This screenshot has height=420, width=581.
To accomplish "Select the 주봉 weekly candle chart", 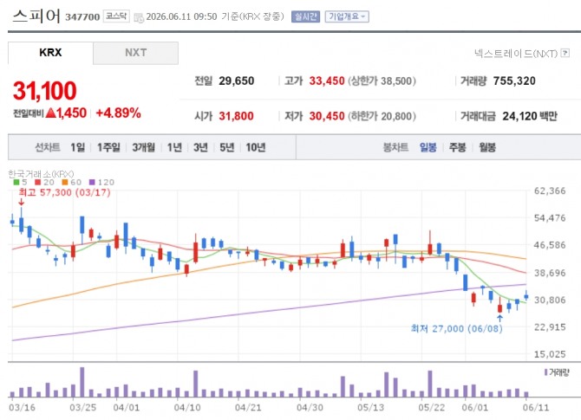I will [x=458, y=147].
